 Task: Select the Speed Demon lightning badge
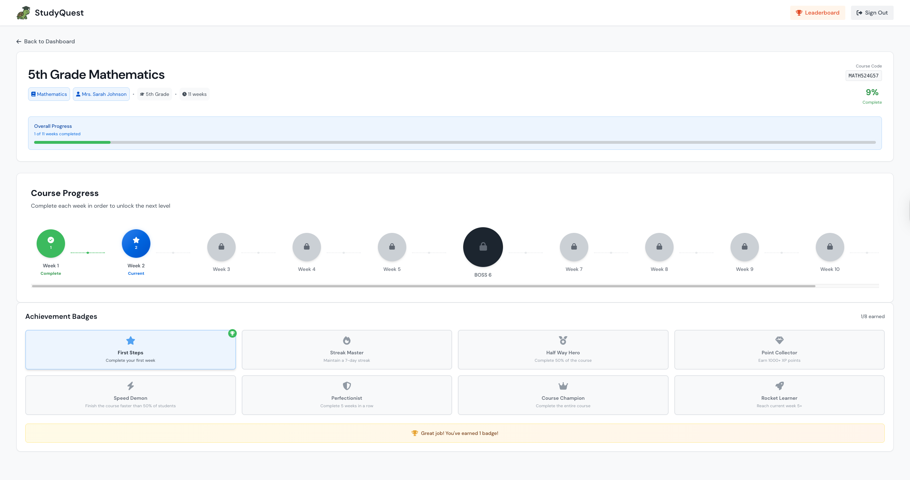click(x=130, y=395)
